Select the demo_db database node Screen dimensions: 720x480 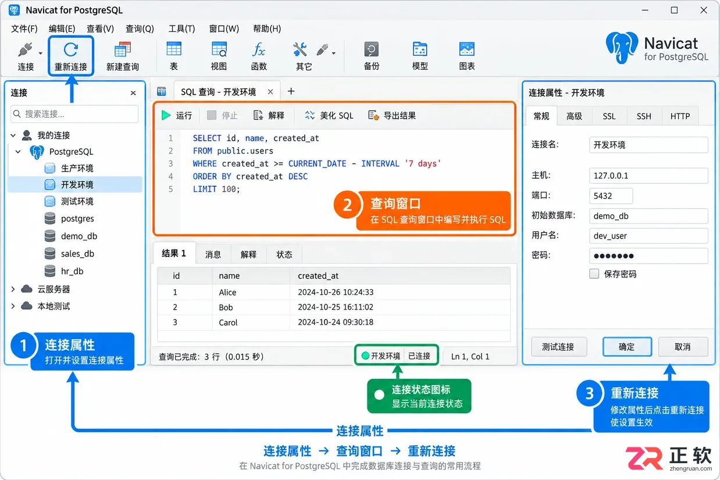(79, 236)
